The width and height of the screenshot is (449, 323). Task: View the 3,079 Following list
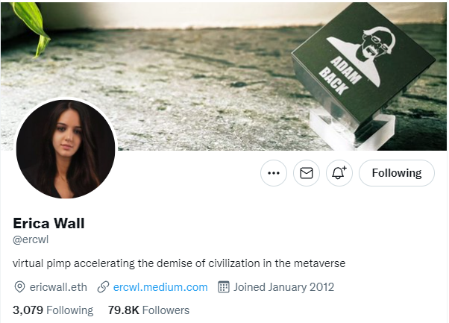53,310
